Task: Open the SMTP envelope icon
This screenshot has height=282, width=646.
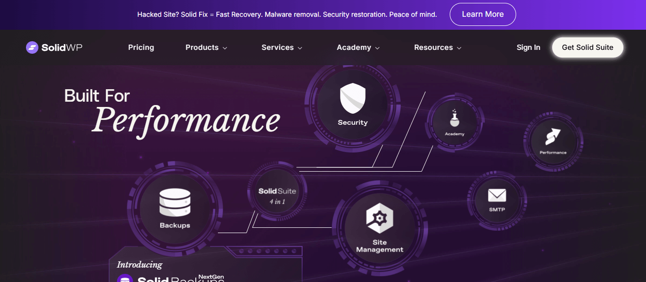Action: point(497,195)
